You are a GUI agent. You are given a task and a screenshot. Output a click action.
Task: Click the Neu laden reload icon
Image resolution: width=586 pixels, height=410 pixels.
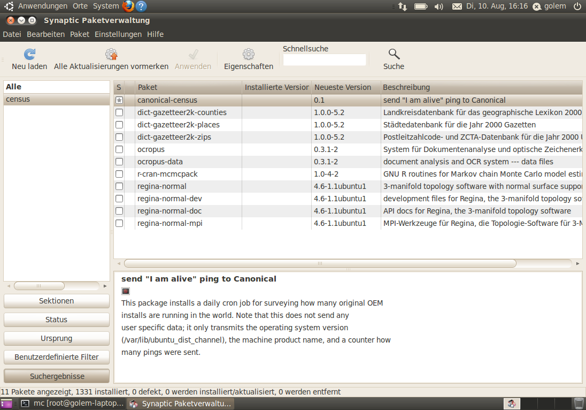(x=29, y=54)
